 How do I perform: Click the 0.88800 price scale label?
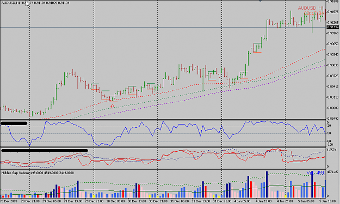[333, 108]
